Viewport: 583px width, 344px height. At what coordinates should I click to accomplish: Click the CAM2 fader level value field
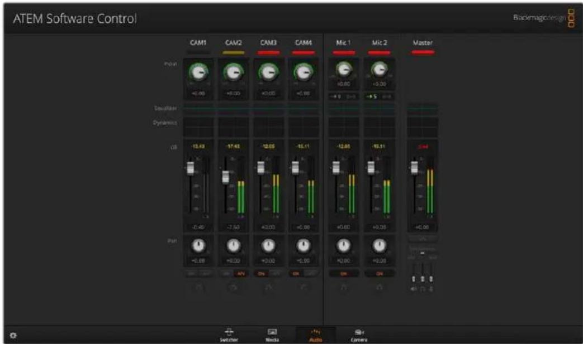[x=234, y=227]
